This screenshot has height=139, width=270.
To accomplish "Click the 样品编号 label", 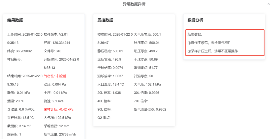I will [14, 59].
